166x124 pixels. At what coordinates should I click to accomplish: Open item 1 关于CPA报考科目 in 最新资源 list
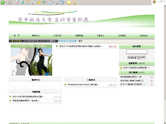(136, 68)
